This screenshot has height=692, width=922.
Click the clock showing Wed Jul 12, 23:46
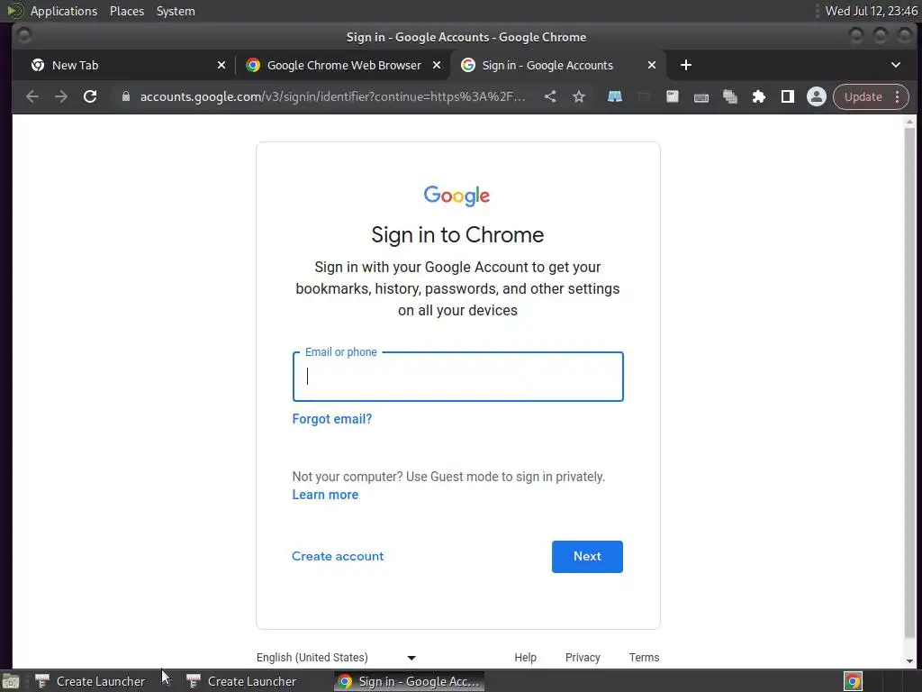871,11
